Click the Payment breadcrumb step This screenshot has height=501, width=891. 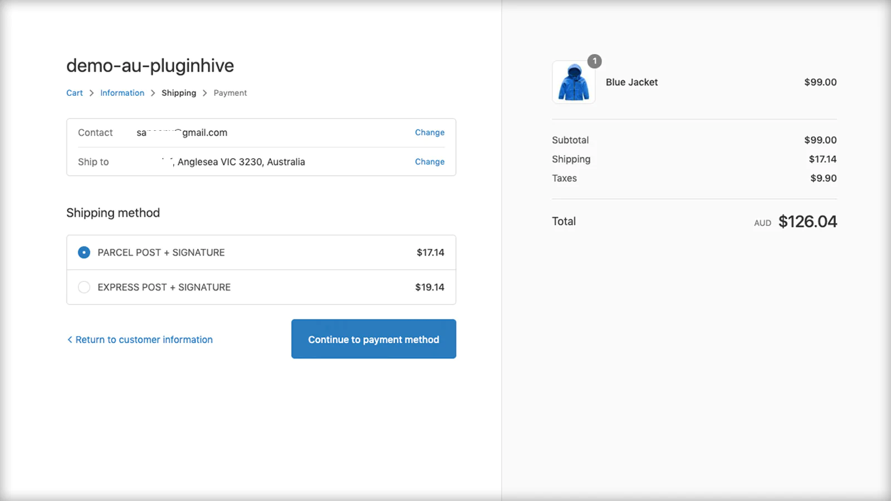(x=230, y=93)
